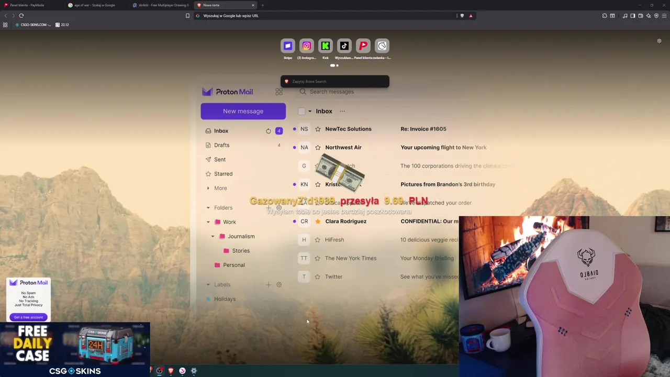Click the Brave Shields lion icon
This screenshot has height=377, width=670.
[462, 16]
